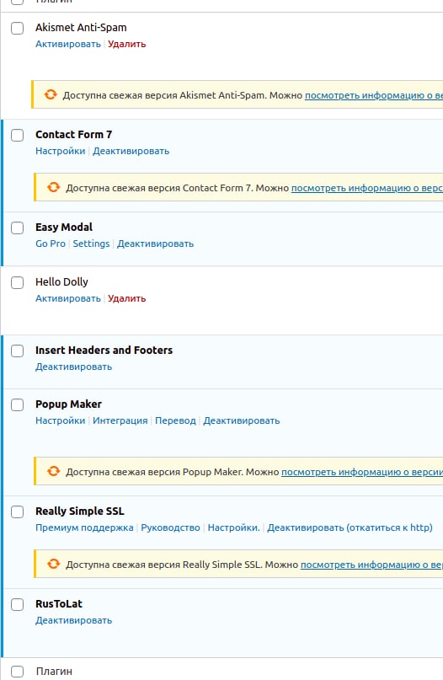The image size is (443, 680).
Task: View version info for Popup Maker update
Action: click(362, 472)
